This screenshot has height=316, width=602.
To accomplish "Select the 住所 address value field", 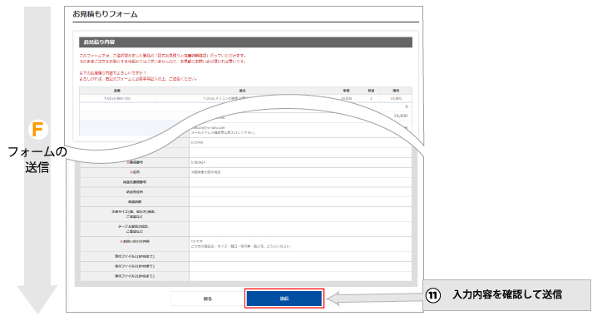I will tap(300, 172).
